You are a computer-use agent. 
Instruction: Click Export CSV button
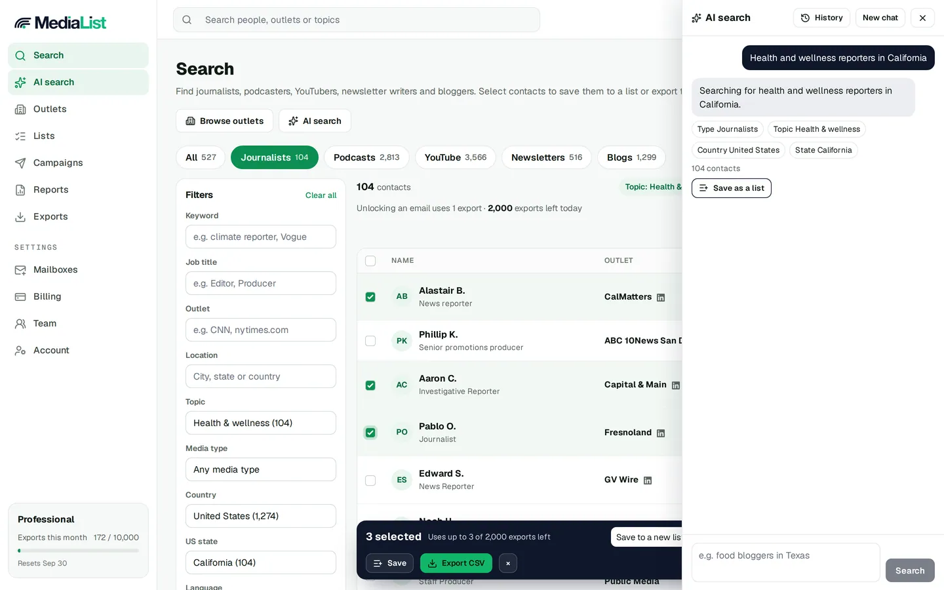click(x=456, y=563)
